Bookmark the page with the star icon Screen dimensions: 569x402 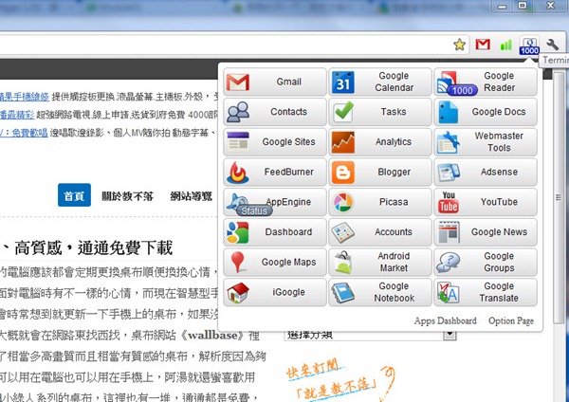[x=459, y=45]
